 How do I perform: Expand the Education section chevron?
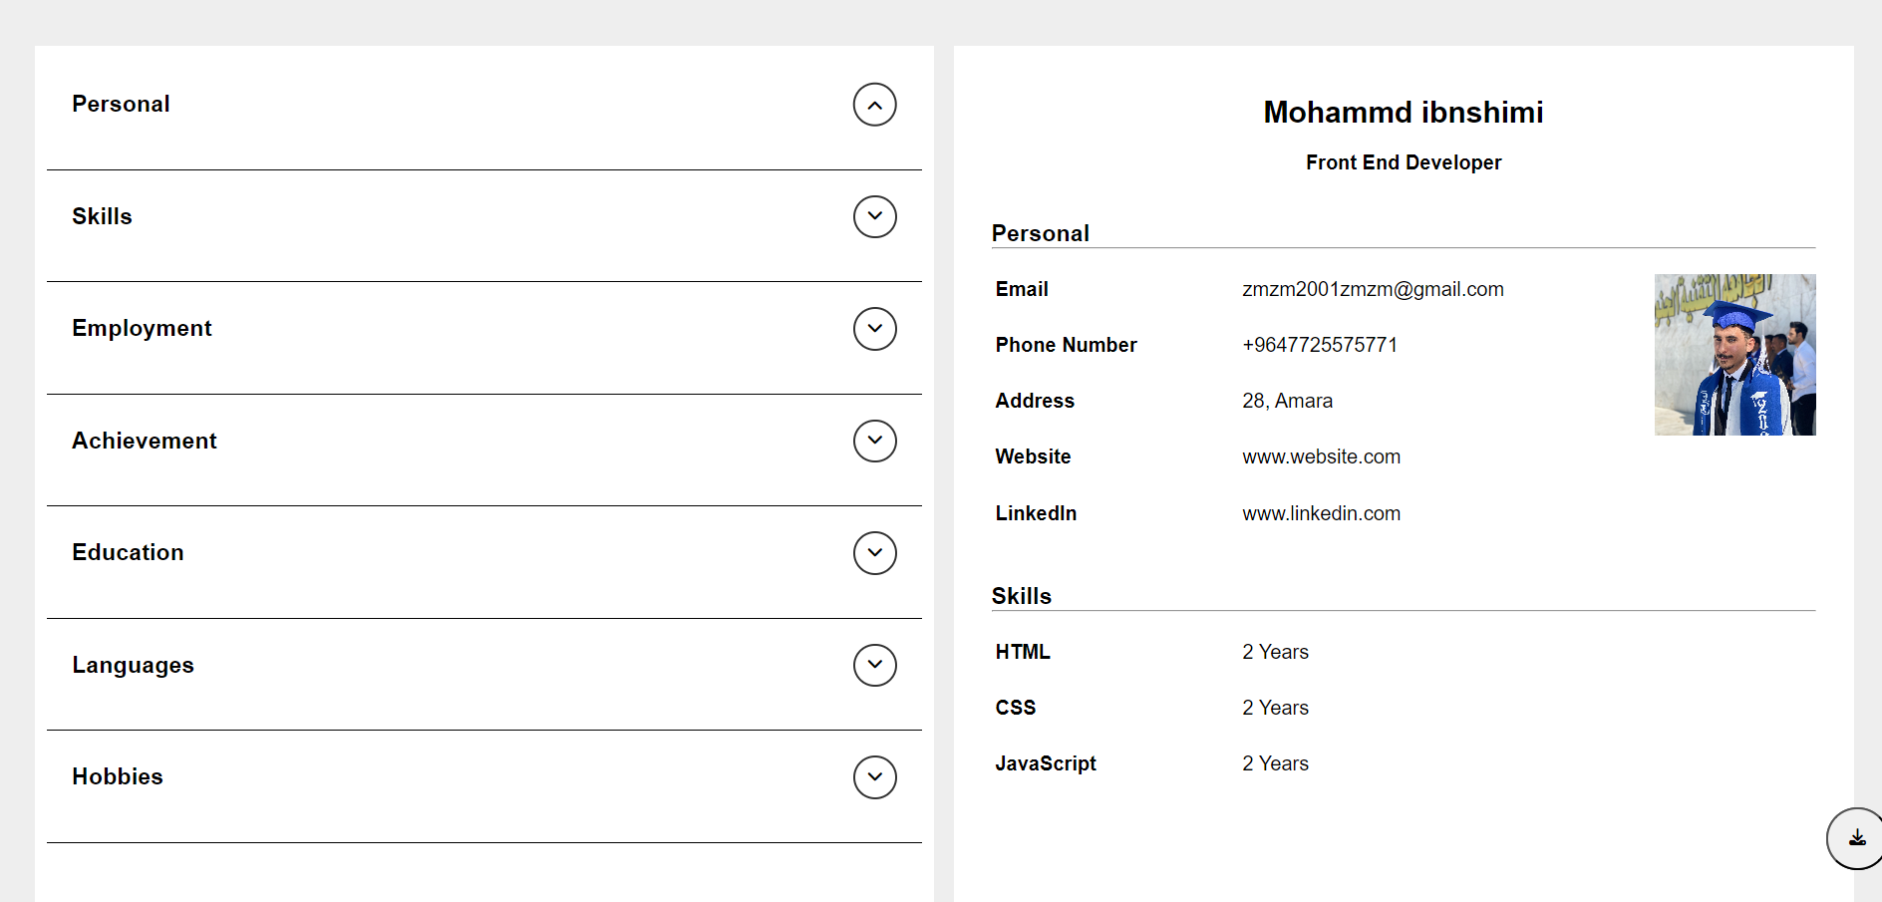pos(874,553)
